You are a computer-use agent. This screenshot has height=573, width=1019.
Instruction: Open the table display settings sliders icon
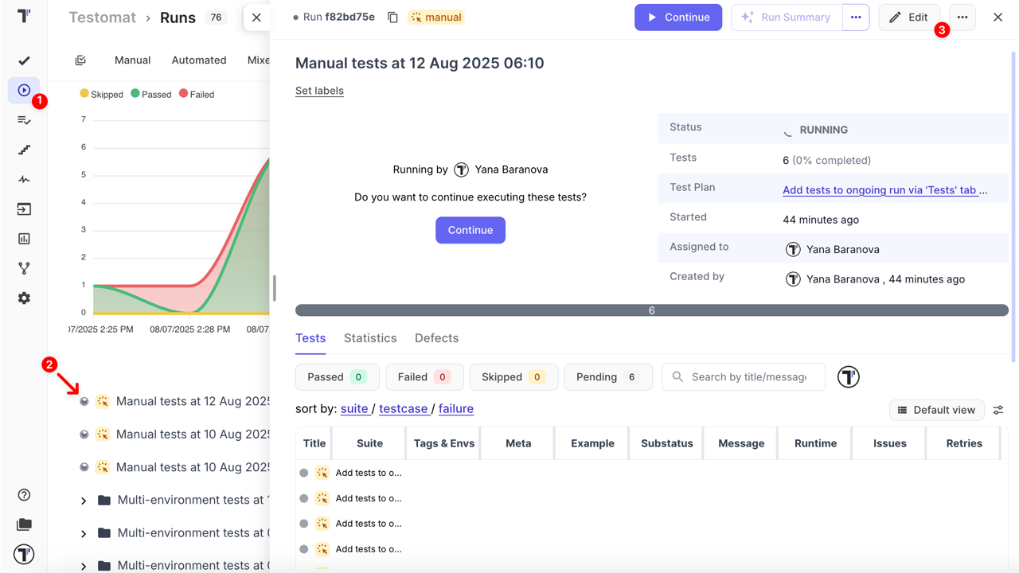[998, 410]
